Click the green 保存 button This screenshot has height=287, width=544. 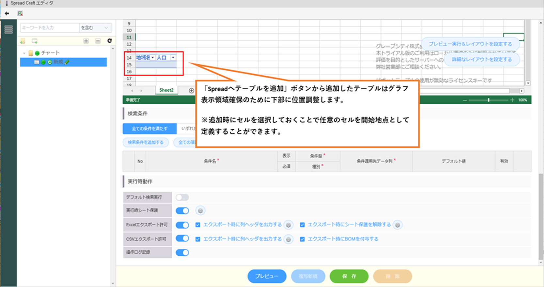tap(349, 276)
